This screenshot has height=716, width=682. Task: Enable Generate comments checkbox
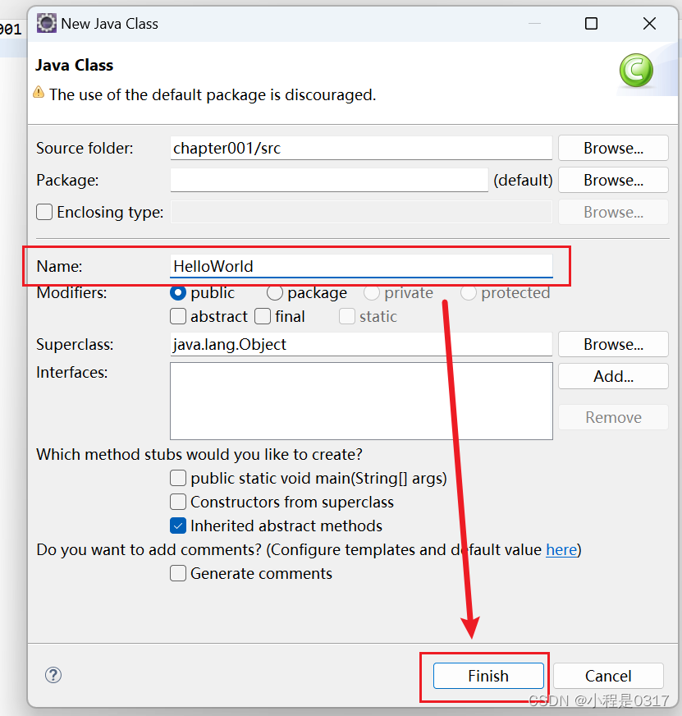(x=178, y=573)
